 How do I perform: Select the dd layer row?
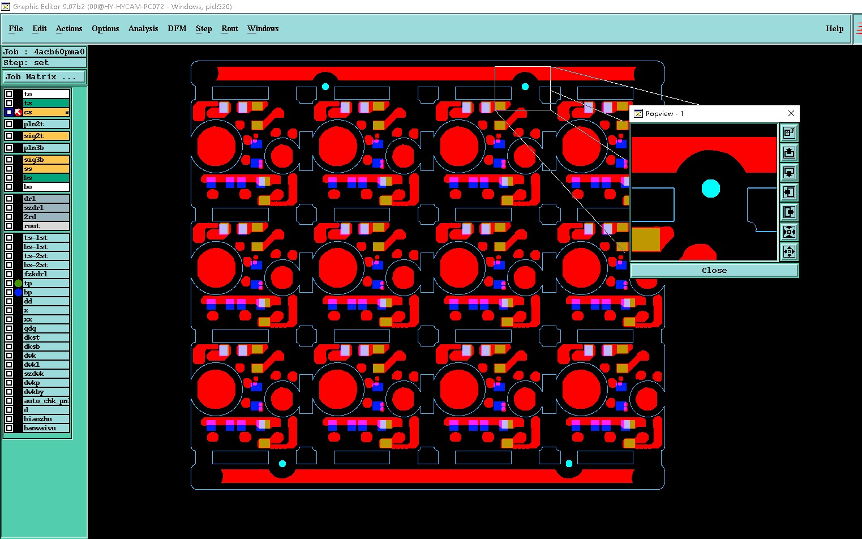click(x=46, y=301)
